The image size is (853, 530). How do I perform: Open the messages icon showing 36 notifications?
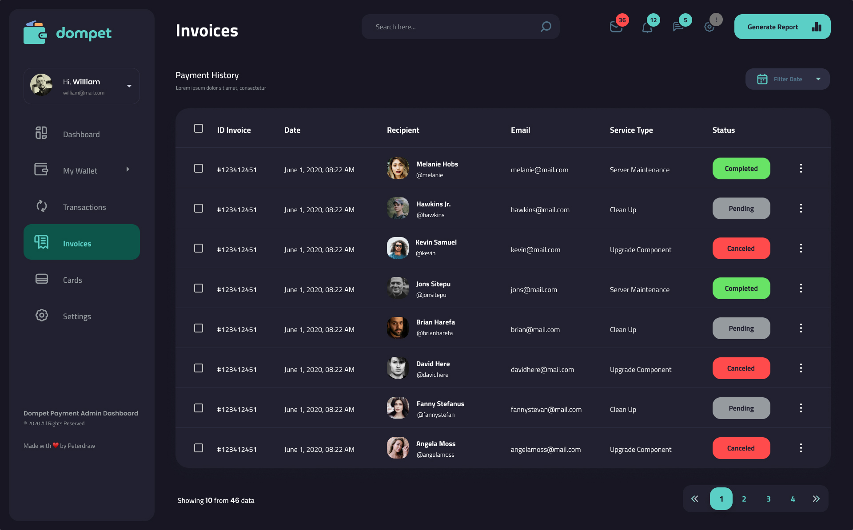click(616, 27)
